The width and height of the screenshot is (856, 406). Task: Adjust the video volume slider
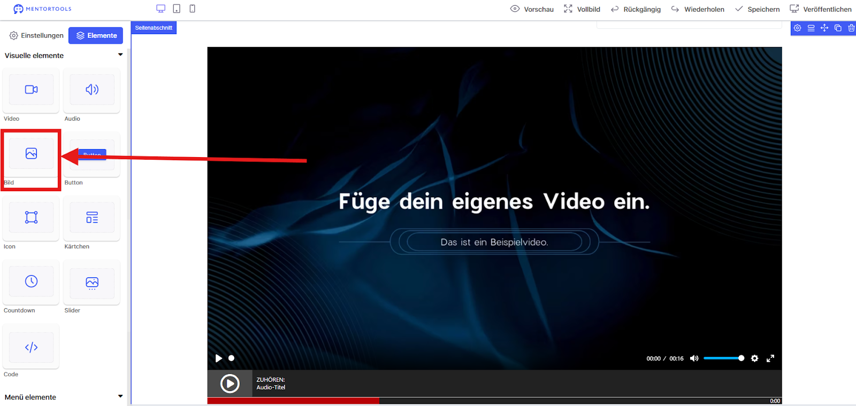click(x=724, y=358)
